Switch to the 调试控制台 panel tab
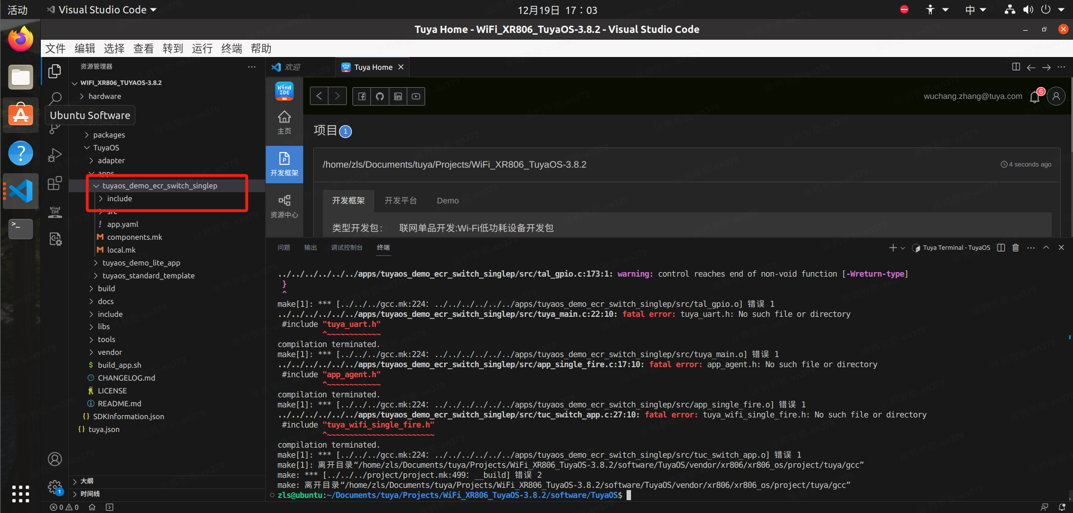 [347, 248]
